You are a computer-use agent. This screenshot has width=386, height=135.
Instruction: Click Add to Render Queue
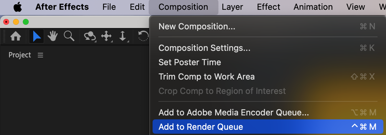coord(201,127)
